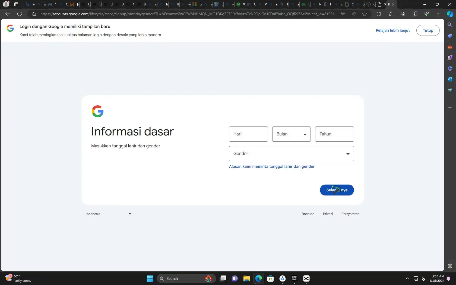Show hidden system tray icons
Image resolution: width=456 pixels, height=285 pixels.
pyautogui.click(x=407, y=278)
